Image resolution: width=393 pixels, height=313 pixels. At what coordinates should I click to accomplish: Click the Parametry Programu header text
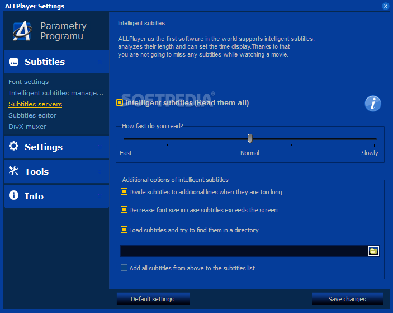click(63, 31)
